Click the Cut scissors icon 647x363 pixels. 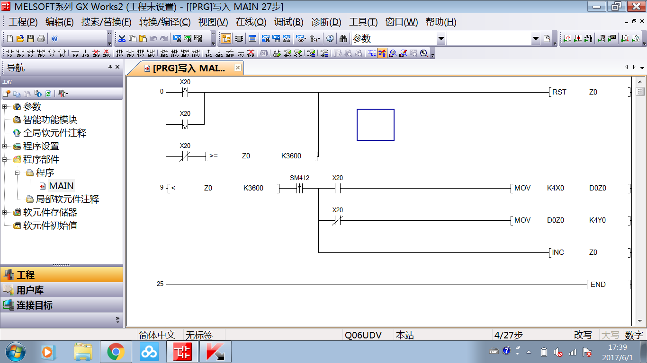tap(122, 39)
